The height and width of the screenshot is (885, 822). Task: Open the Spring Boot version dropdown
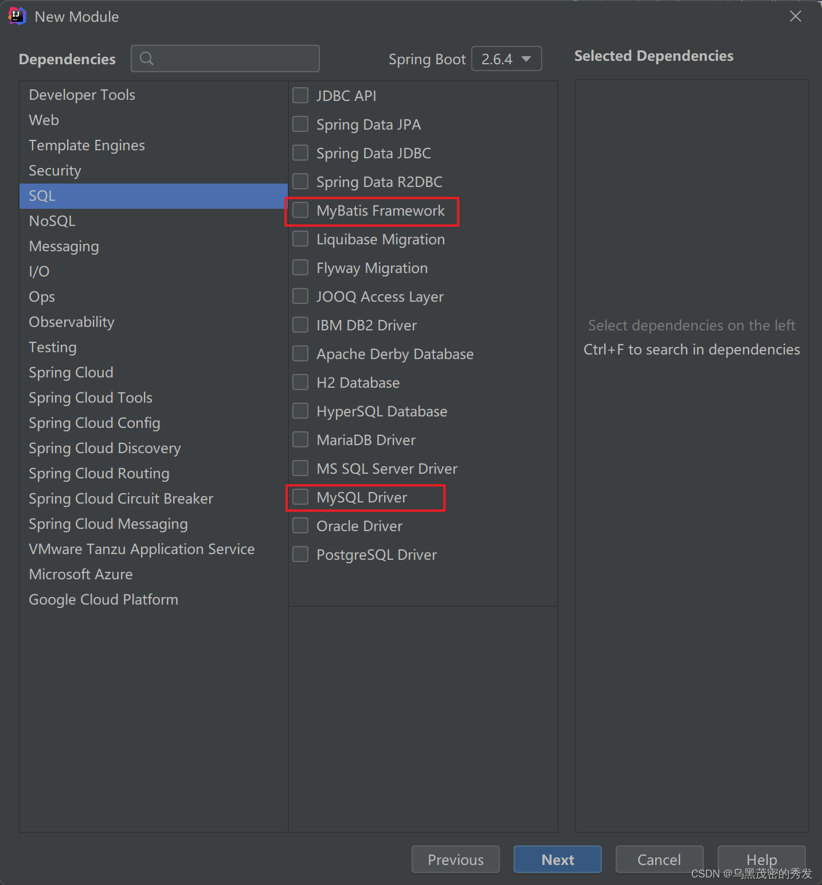coord(506,59)
